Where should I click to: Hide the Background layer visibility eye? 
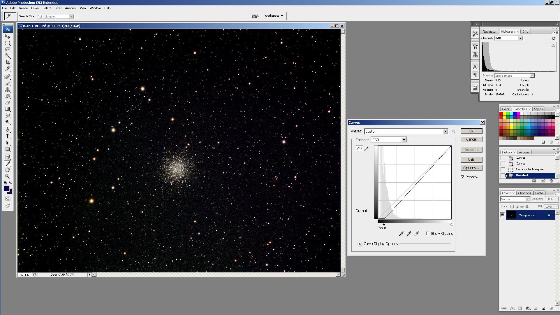tap(502, 215)
